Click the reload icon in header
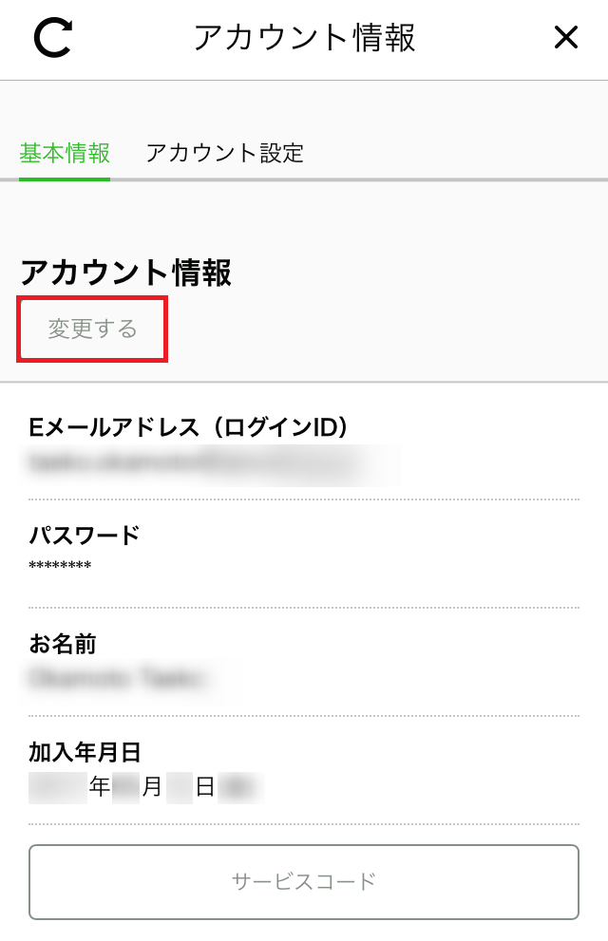Image resolution: width=608 pixels, height=941 pixels. (x=53, y=38)
